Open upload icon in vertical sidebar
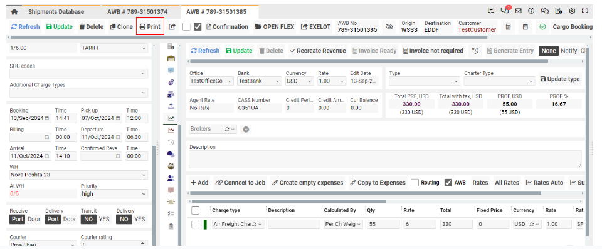 pyautogui.click(x=171, y=106)
